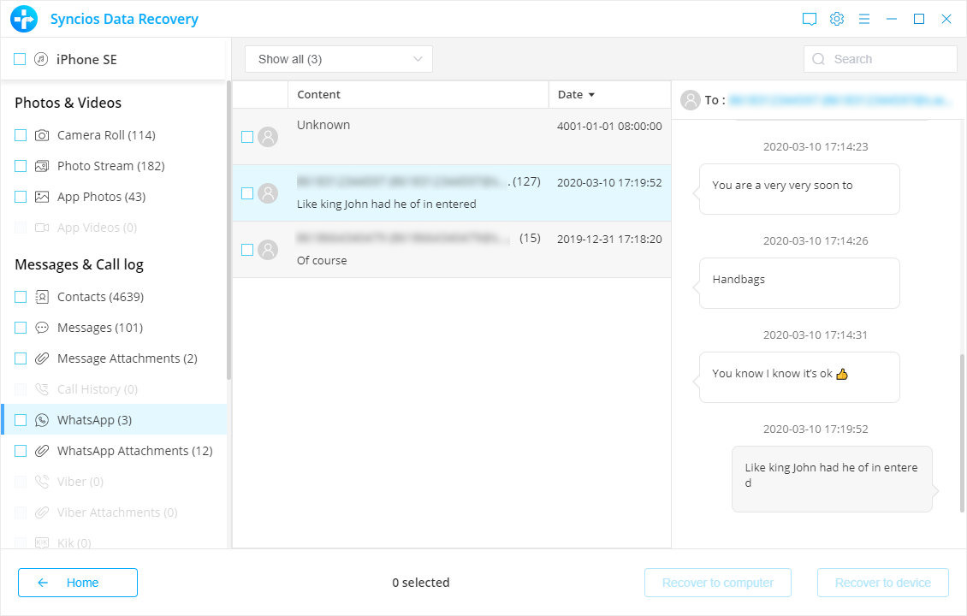The width and height of the screenshot is (967, 616).
Task: Click the WhatsApp logo icon in sidebar
Action: pos(41,420)
